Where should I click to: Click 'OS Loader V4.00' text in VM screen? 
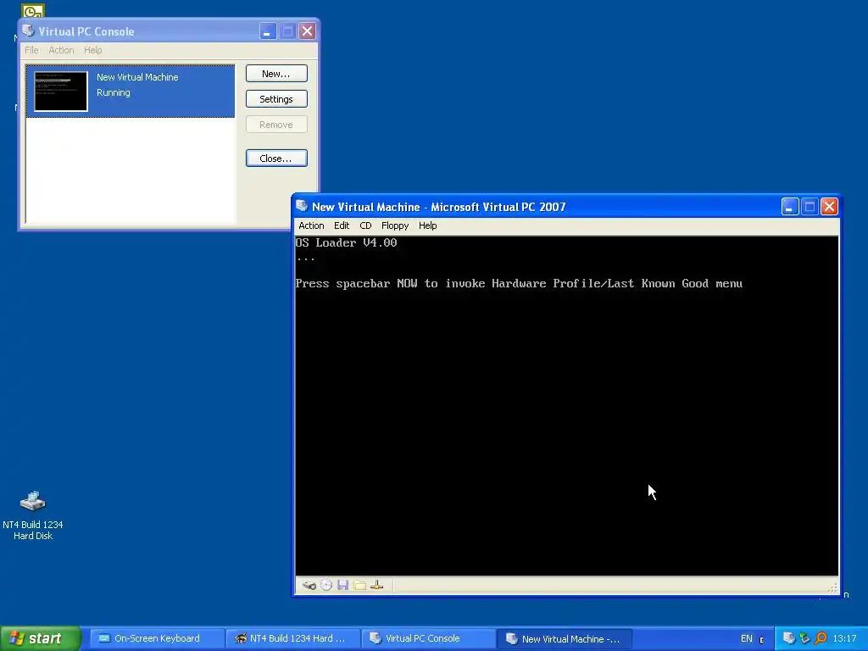pyautogui.click(x=346, y=242)
